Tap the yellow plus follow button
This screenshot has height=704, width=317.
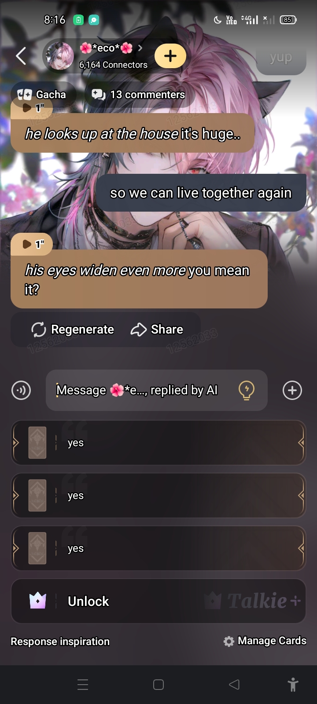pyautogui.click(x=170, y=56)
